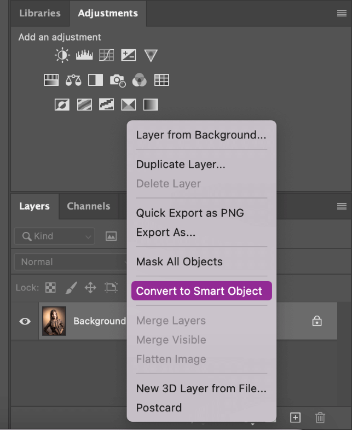This screenshot has height=430, width=352.
Task: Choose Layer from Background in context menu
Action: pos(201,135)
